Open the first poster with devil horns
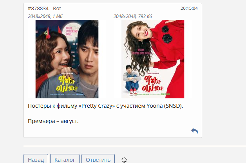Screen dimensions: 246x163 pyautogui.click(x=67, y=59)
